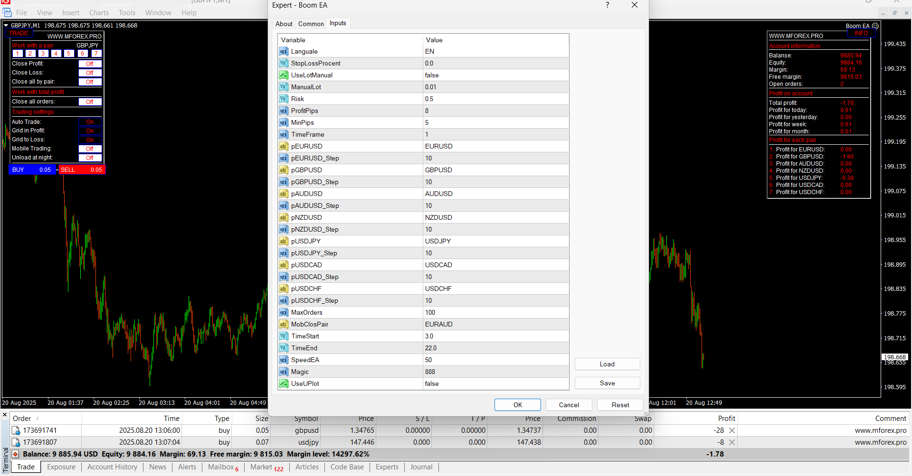
Task: Open the GBPJPY,M1 chart triangle dropdown
Action: click(x=6, y=26)
